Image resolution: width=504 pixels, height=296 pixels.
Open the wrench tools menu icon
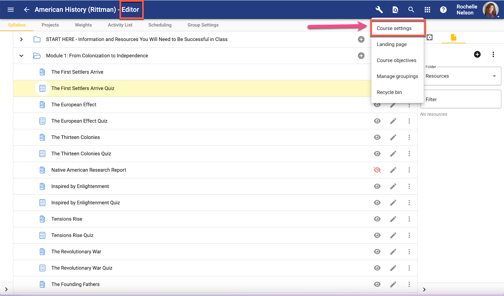click(379, 9)
